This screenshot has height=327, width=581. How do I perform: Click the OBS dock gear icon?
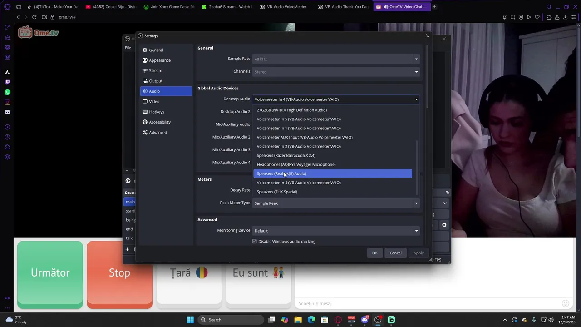tap(444, 225)
